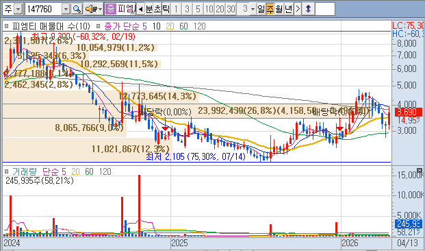Click the small square before 거래량
This screenshot has width=425, height=251.
point(7,171)
